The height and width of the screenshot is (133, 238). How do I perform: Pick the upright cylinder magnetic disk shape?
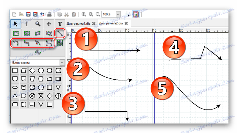point(24,87)
